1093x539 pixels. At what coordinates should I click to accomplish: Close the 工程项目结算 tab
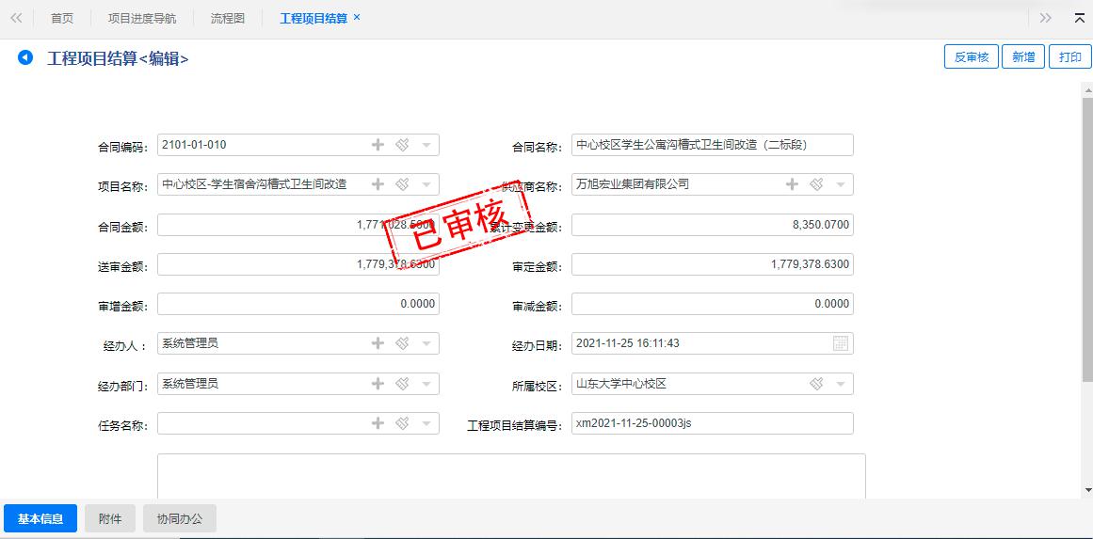click(x=357, y=18)
